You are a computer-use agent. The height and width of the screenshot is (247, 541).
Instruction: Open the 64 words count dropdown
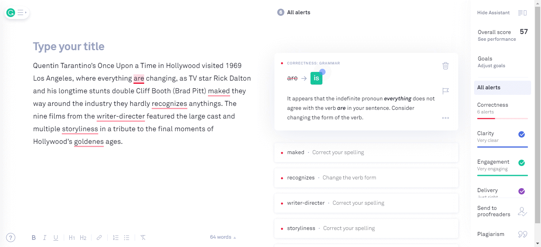(223, 237)
